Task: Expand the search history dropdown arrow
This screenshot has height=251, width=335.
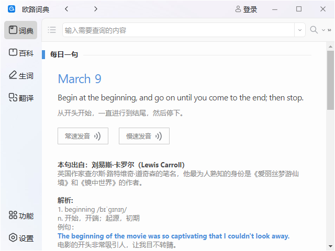Action: click(x=300, y=30)
